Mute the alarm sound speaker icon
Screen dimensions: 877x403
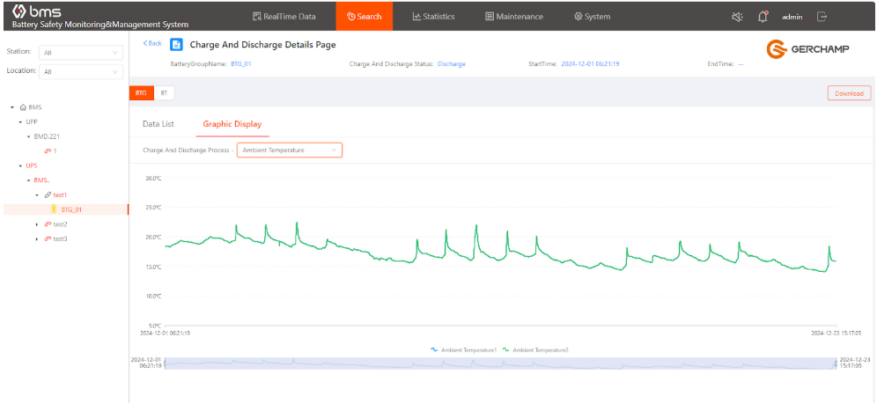coord(737,17)
